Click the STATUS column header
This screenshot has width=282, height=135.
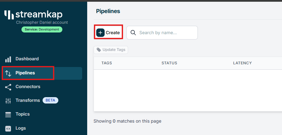169,63
